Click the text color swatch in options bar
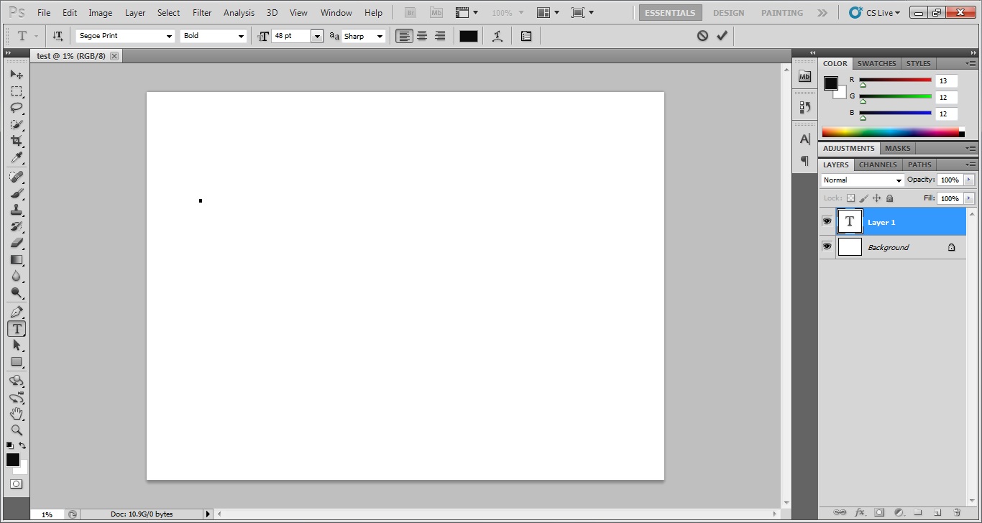The image size is (982, 523). (469, 36)
